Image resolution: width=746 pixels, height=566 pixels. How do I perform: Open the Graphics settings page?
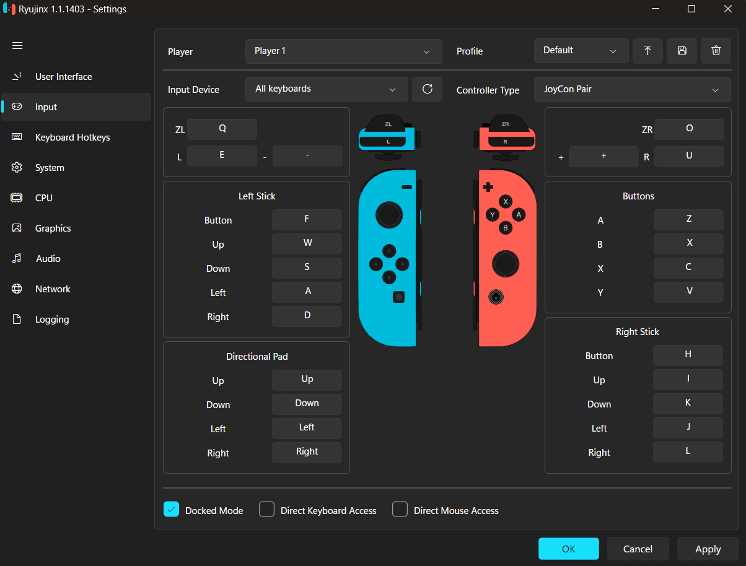53,229
